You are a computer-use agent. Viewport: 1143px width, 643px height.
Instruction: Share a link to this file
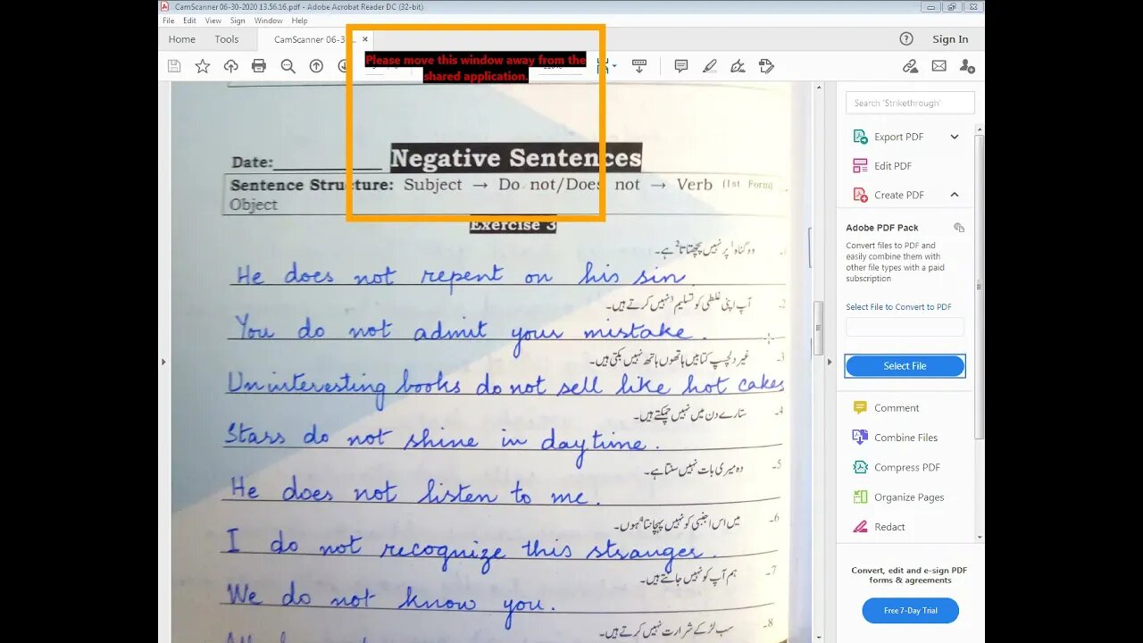point(910,66)
